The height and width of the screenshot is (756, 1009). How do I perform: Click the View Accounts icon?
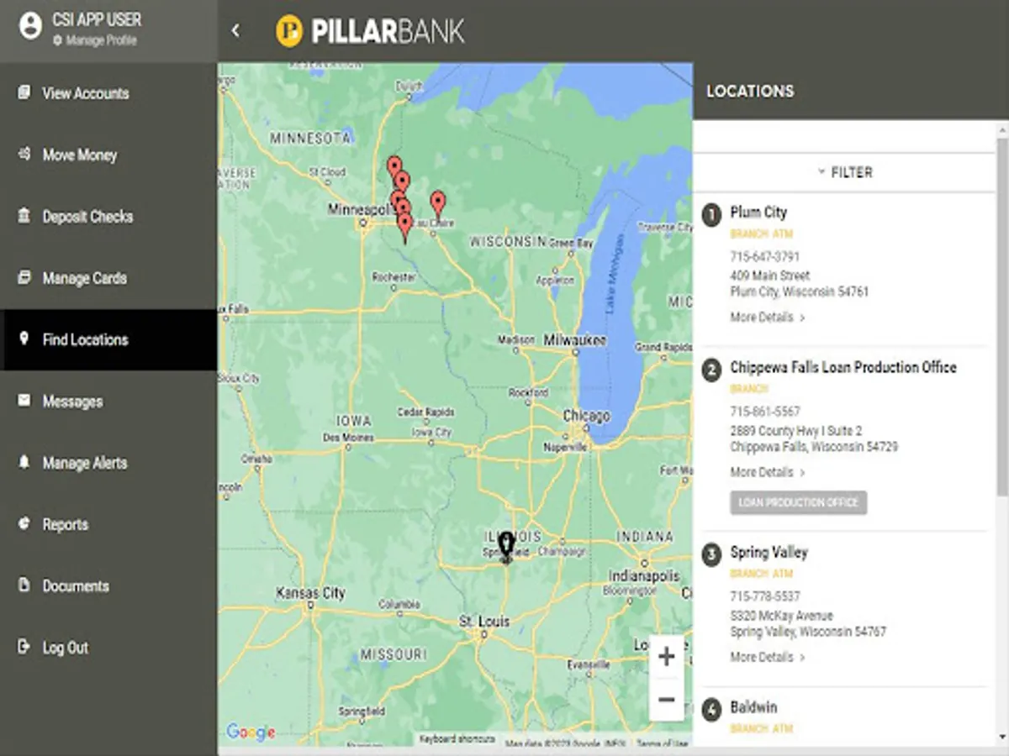click(24, 92)
